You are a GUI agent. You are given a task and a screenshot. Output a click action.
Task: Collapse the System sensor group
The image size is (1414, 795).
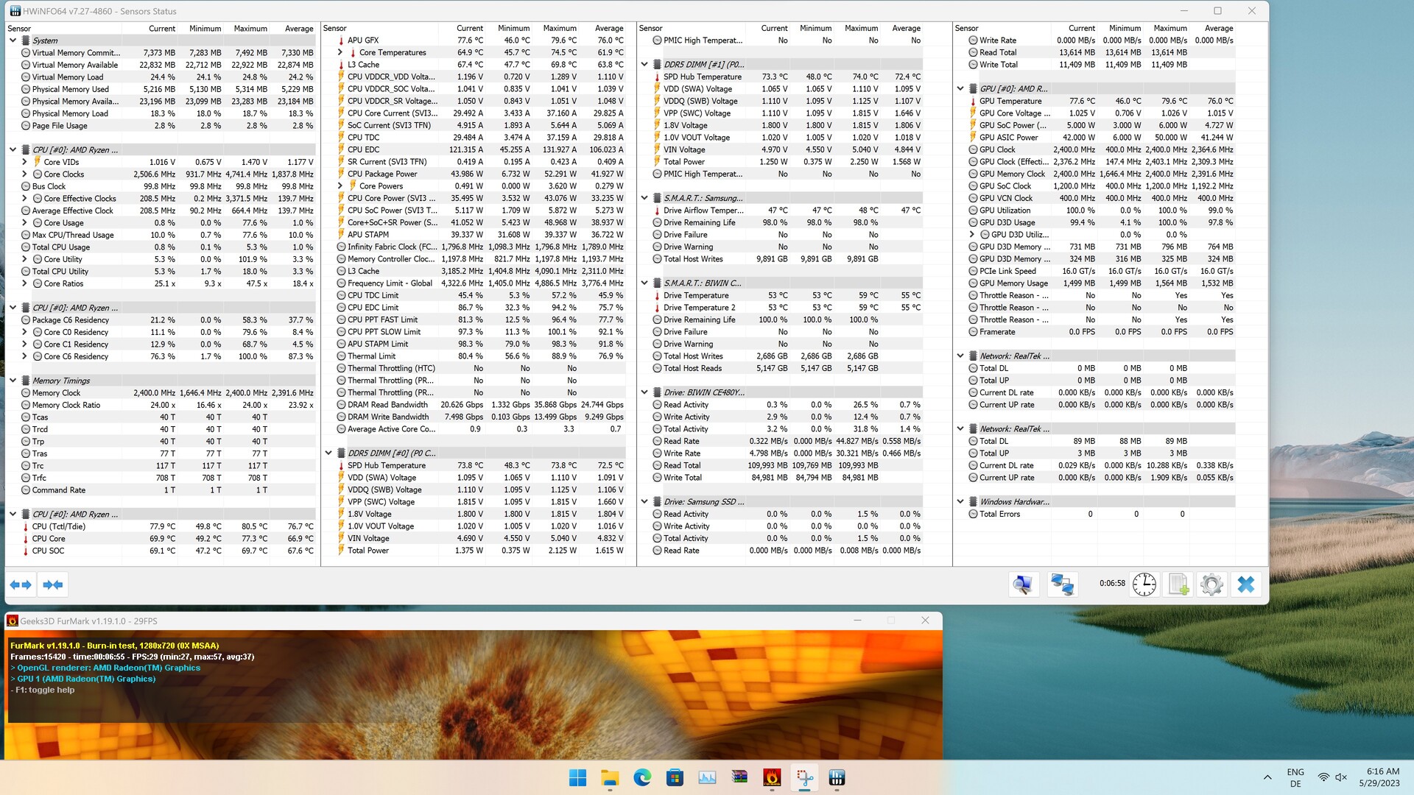[x=13, y=40]
